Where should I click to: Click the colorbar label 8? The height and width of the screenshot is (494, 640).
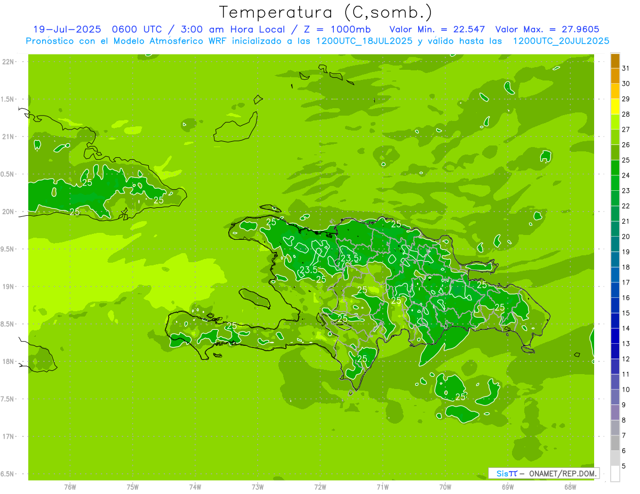point(624,420)
